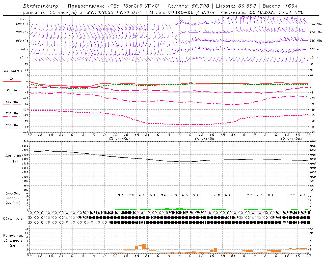This screenshot has width=323, height=258.
Task: Click the Ekaterinburg station title
Action: pyautogui.click(x=40, y=6)
